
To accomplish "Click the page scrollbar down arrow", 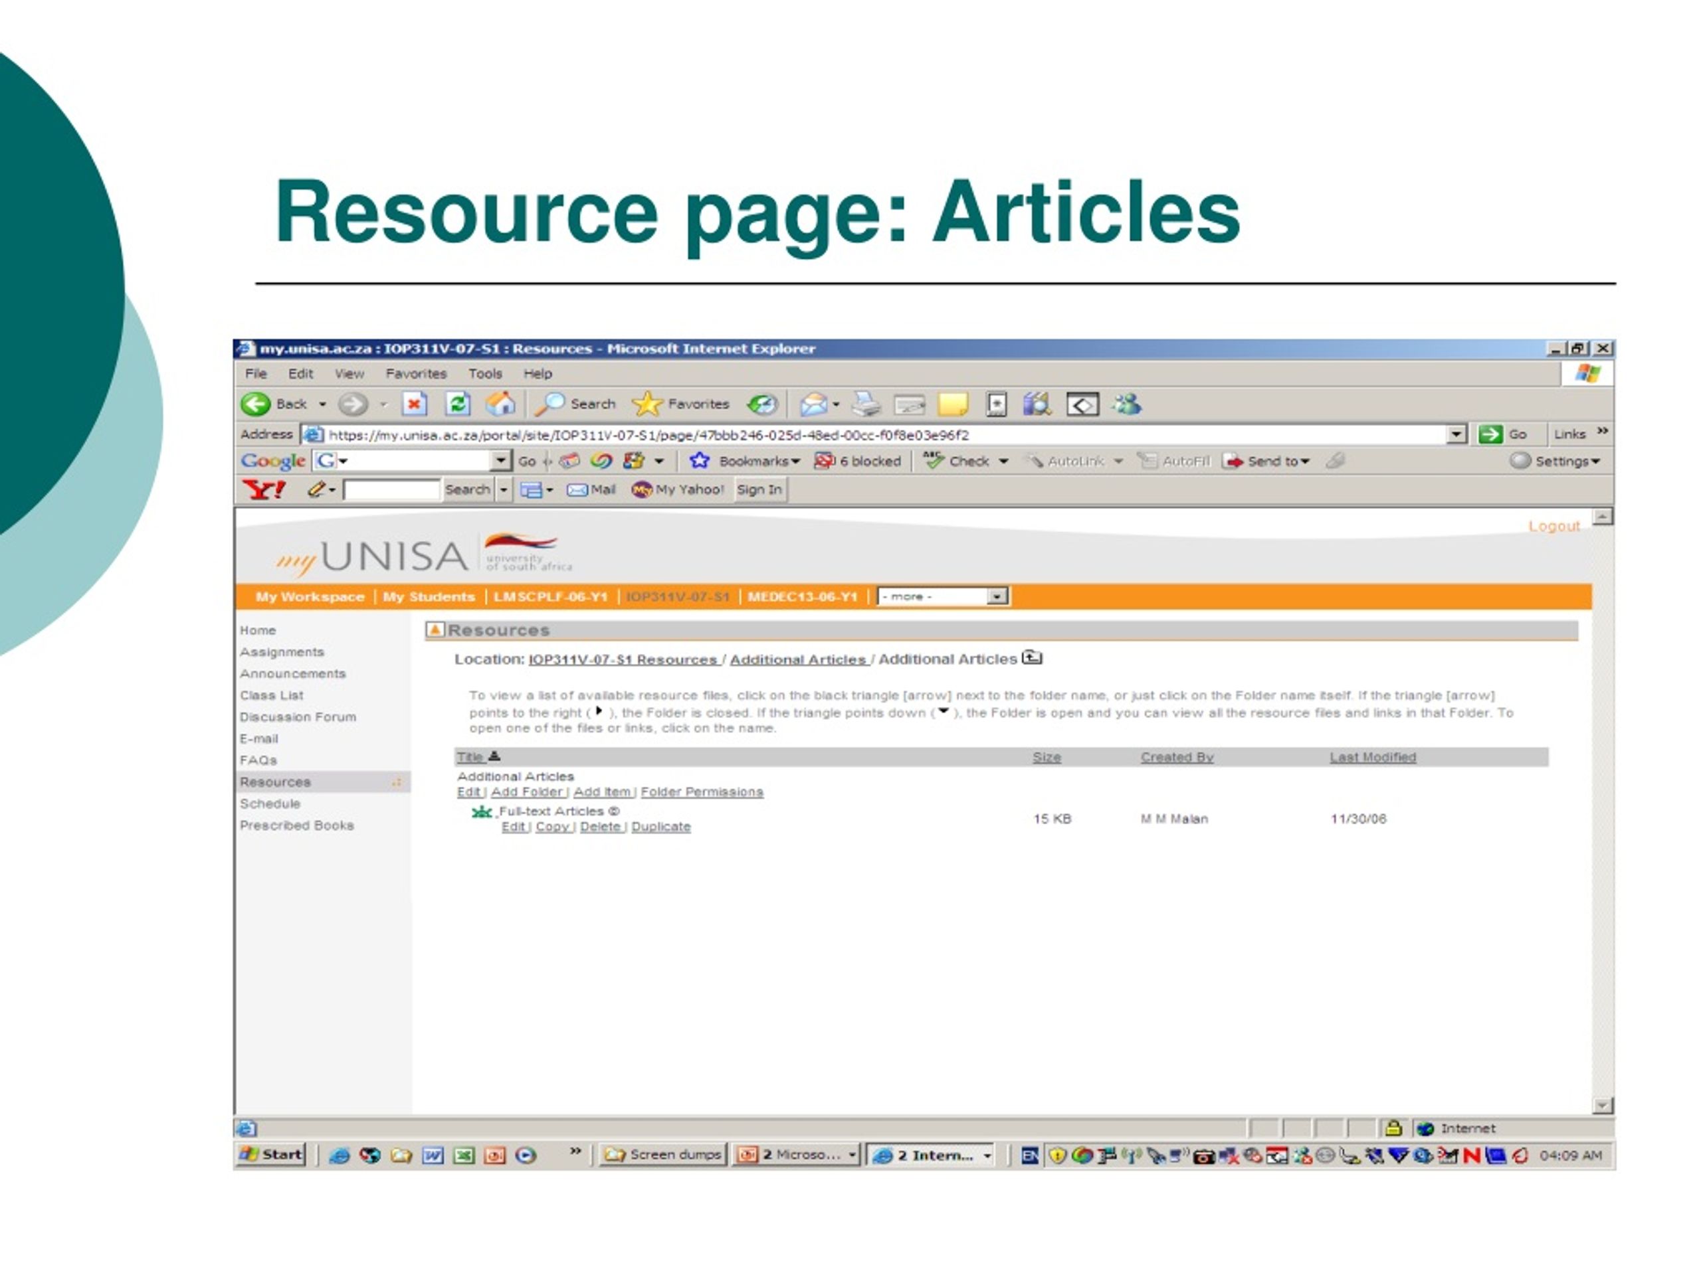I will [1603, 1105].
